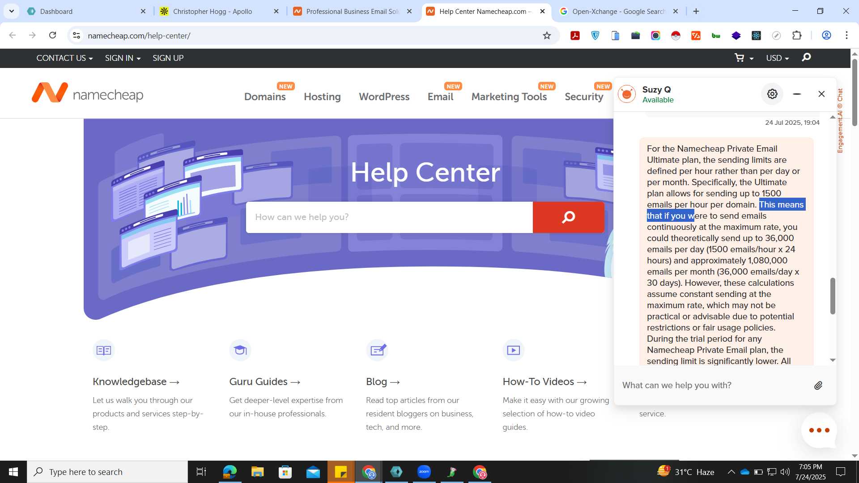The width and height of the screenshot is (859, 483).
Task: Click the chat scroll down arrow
Action: point(833,360)
